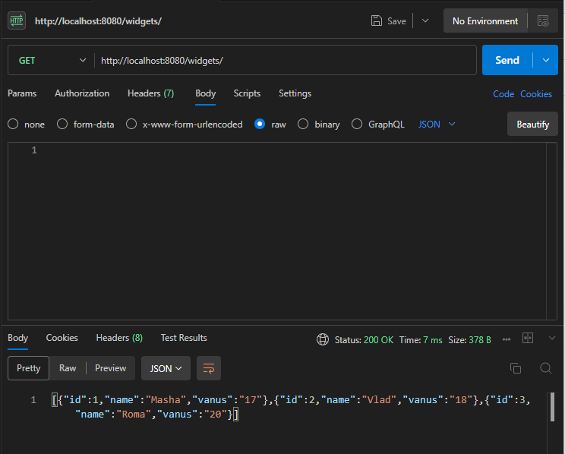Click the network globe icon beside Status
The height and width of the screenshot is (454, 565).
click(323, 339)
